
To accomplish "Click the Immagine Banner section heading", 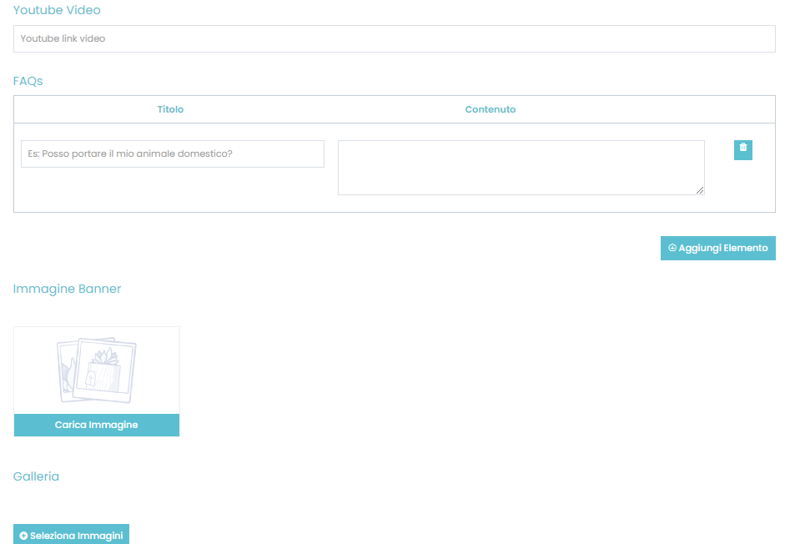I will click(x=67, y=289).
